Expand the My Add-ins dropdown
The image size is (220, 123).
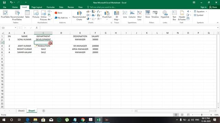69,18
